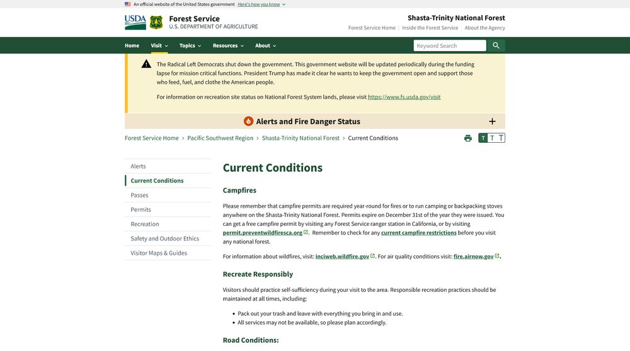
Task: Click the Shasta-Trinity National Forest header title
Action: pos(456,18)
